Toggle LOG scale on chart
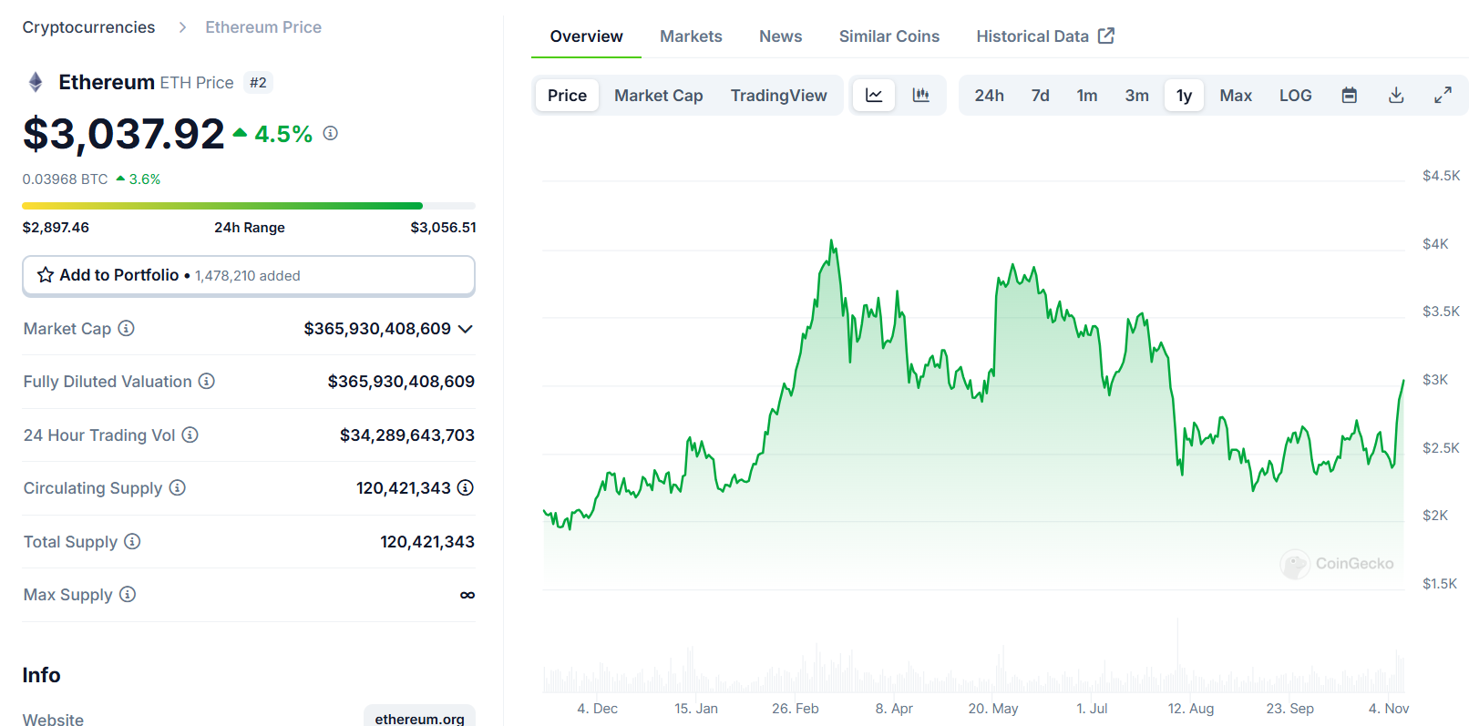This screenshot has width=1479, height=726. tap(1296, 95)
